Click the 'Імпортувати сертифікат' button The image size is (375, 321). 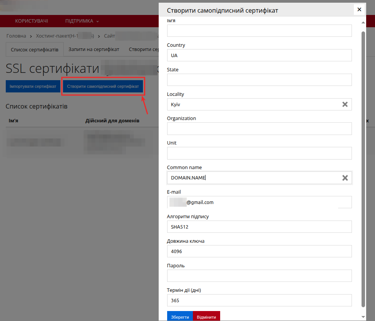tap(33, 86)
